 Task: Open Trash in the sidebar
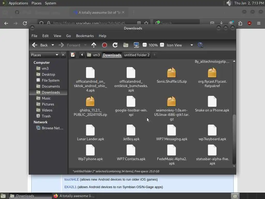coord(48,116)
